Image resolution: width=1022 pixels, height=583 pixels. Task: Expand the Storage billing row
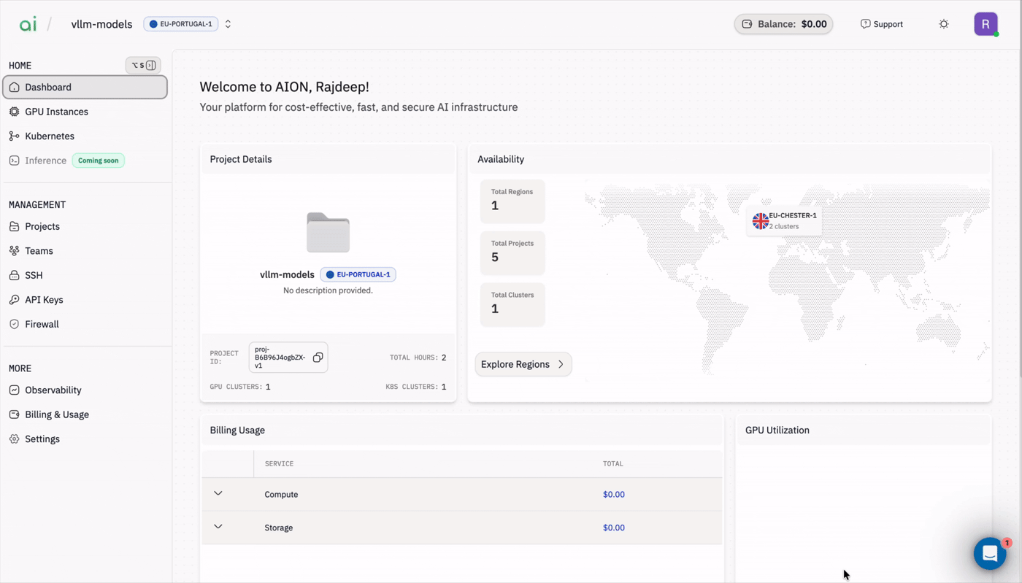(x=218, y=526)
